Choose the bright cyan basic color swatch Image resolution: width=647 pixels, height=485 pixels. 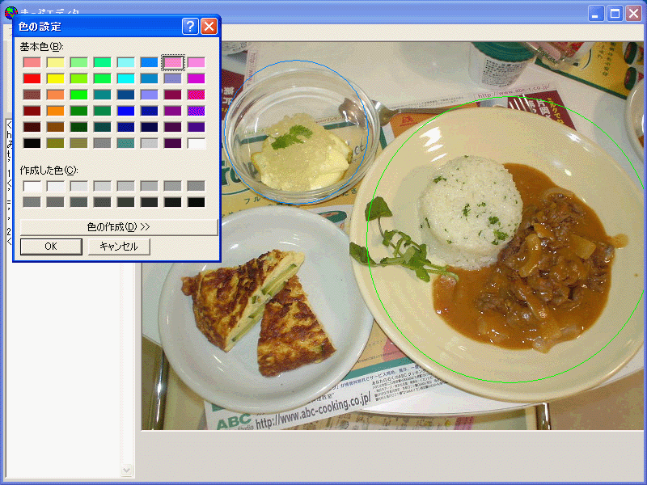coord(126,78)
